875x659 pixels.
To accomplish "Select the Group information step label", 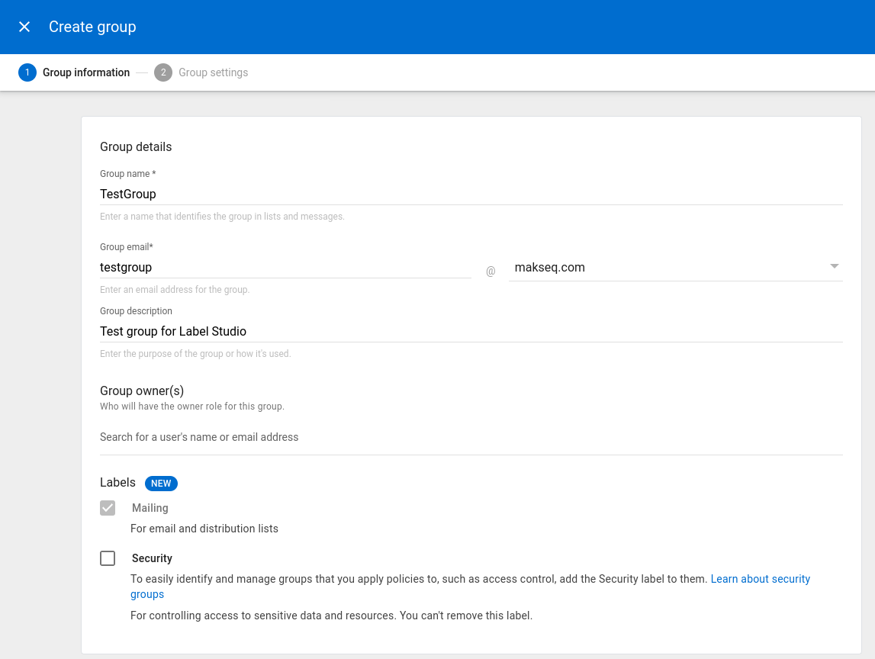I will pos(86,72).
